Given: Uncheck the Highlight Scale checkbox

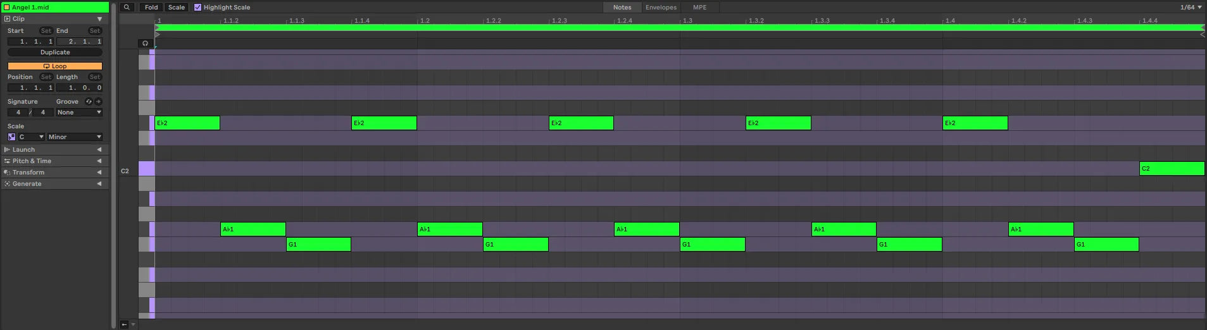Looking at the screenshot, I should click(x=197, y=8).
